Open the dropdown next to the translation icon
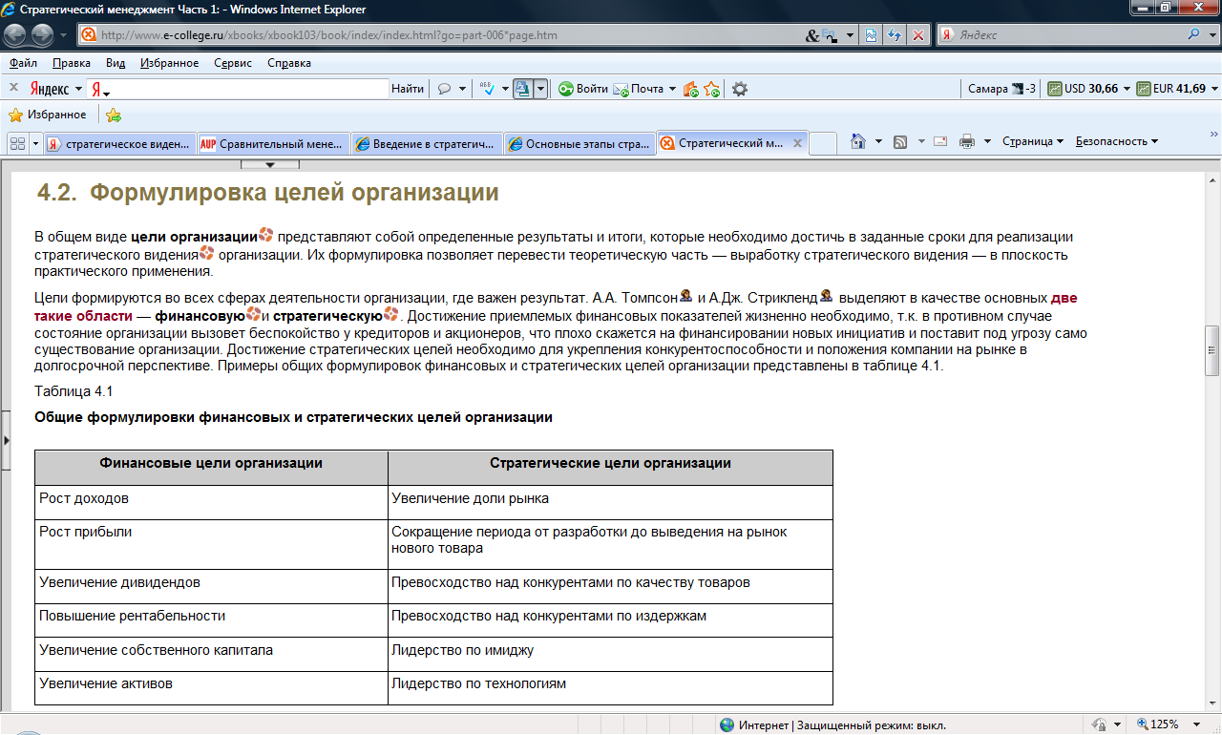Screen dimensions: 1222x735 tap(540, 89)
